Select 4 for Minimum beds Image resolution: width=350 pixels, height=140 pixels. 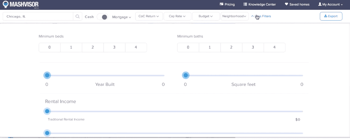click(136, 48)
